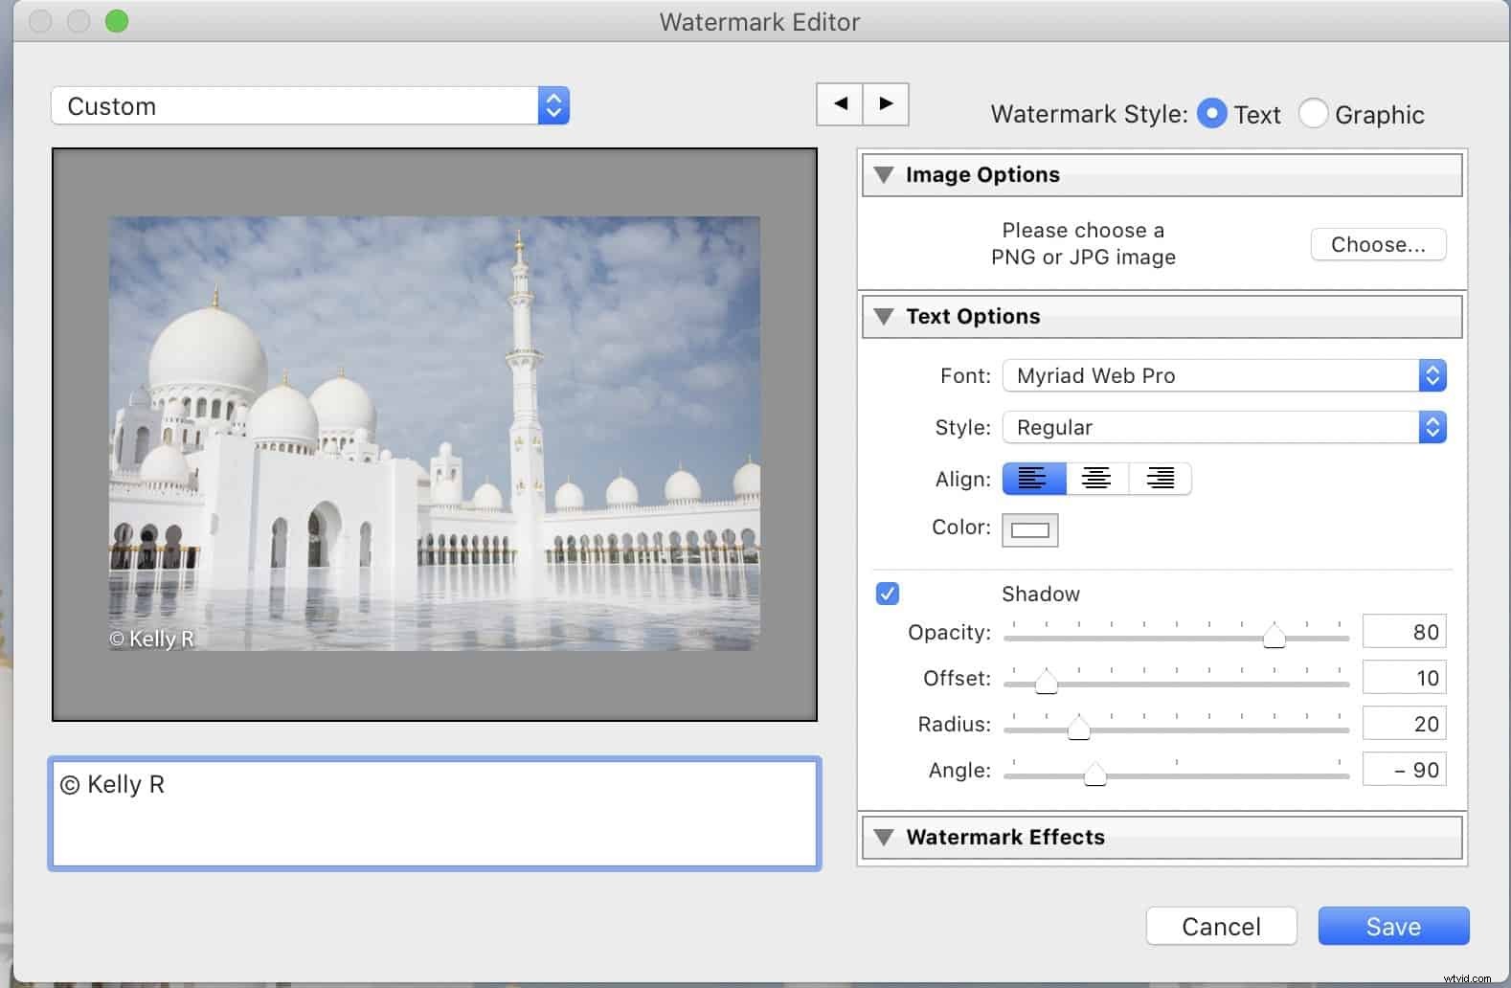The height and width of the screenshot is (988, 1511).
Task: Click the Watermark Style label
Action: (1089, 114)
